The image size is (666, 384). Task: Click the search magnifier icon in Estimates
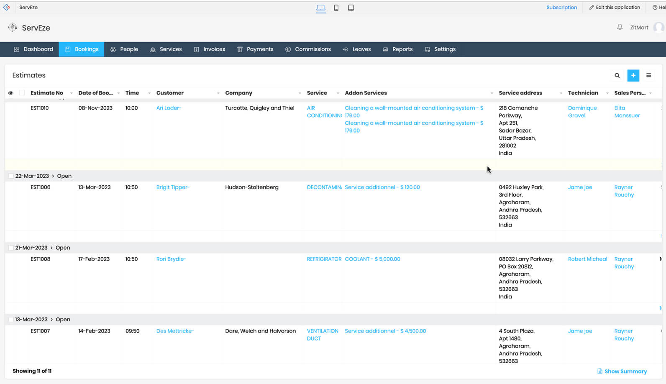coord(617,76)
